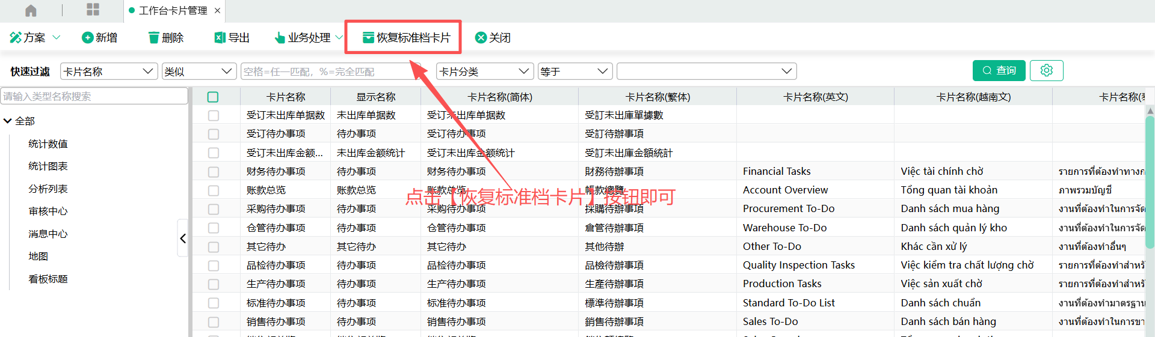The height and width of the screenshot is (337, 1155).
Task: Collapse the left panel with arrow handle
Action: click(183, 238)
